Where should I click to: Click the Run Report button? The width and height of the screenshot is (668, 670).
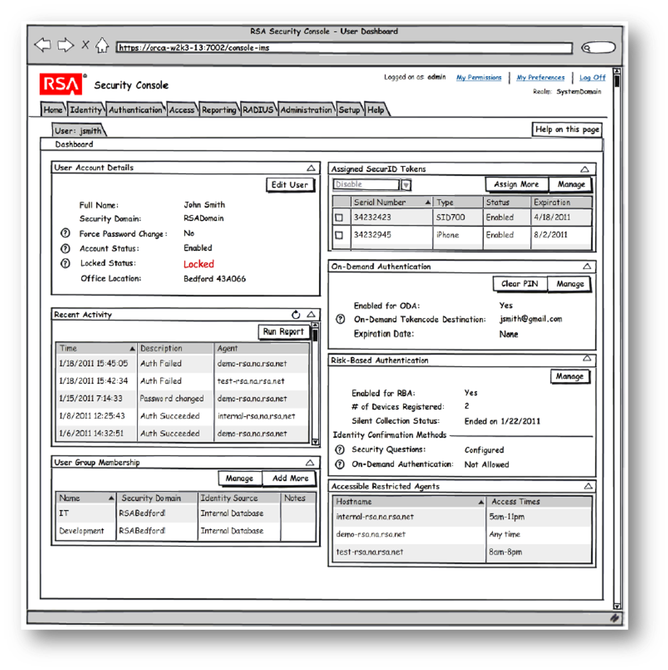coord(283,332)
